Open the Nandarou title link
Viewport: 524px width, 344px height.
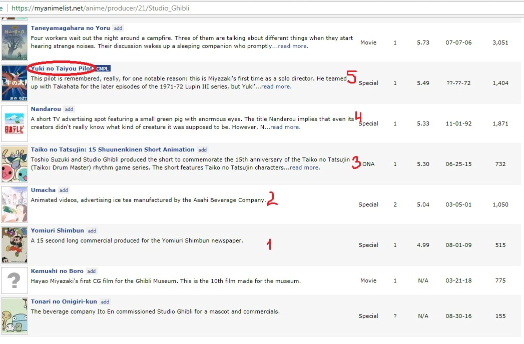pos(46,109)
